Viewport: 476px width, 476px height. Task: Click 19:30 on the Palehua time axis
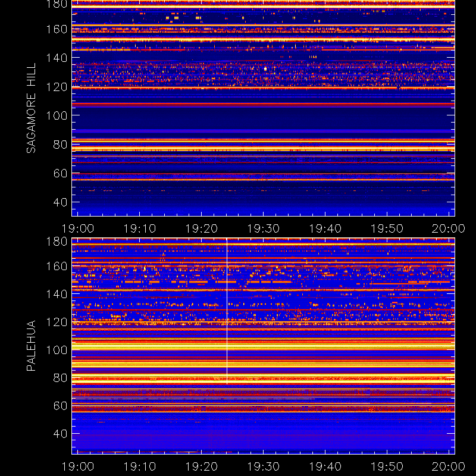(x=263, y=466)
